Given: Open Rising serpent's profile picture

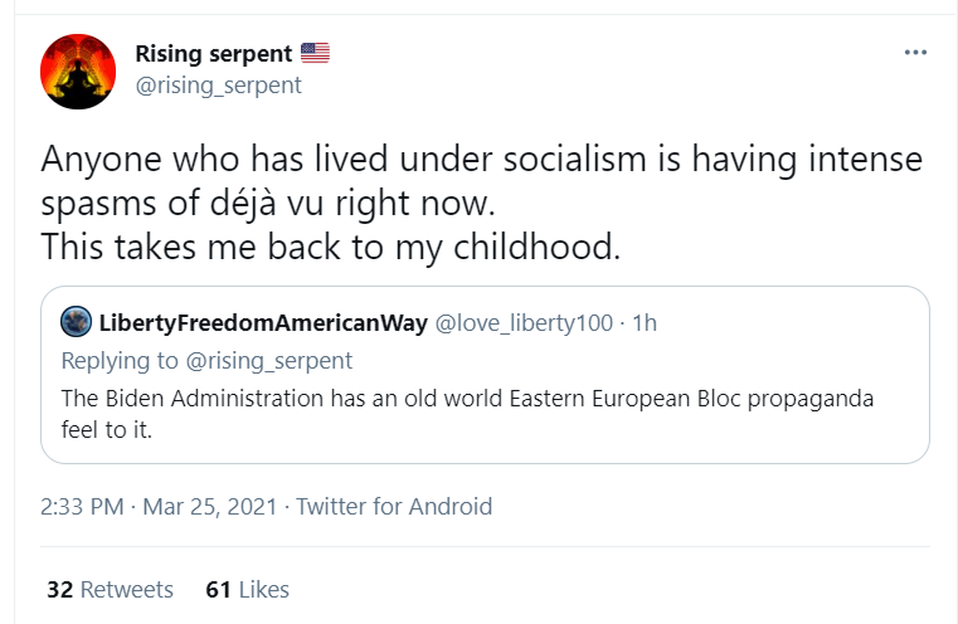Looking at the screenshot, I should coord(78,72).
